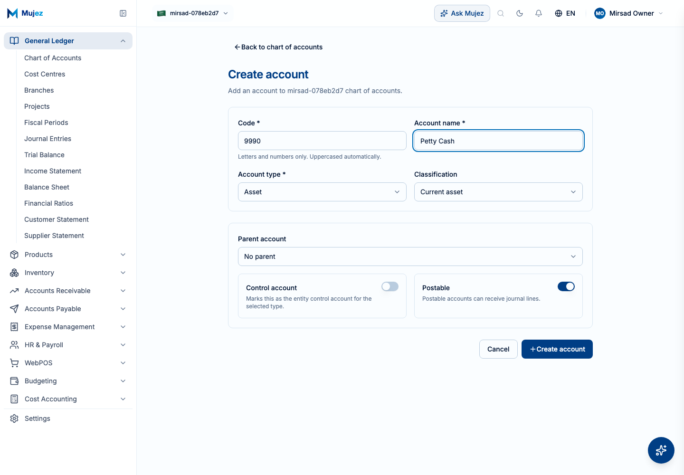Open Supplier Statement page
684x475 pixels.
(54, 236)
